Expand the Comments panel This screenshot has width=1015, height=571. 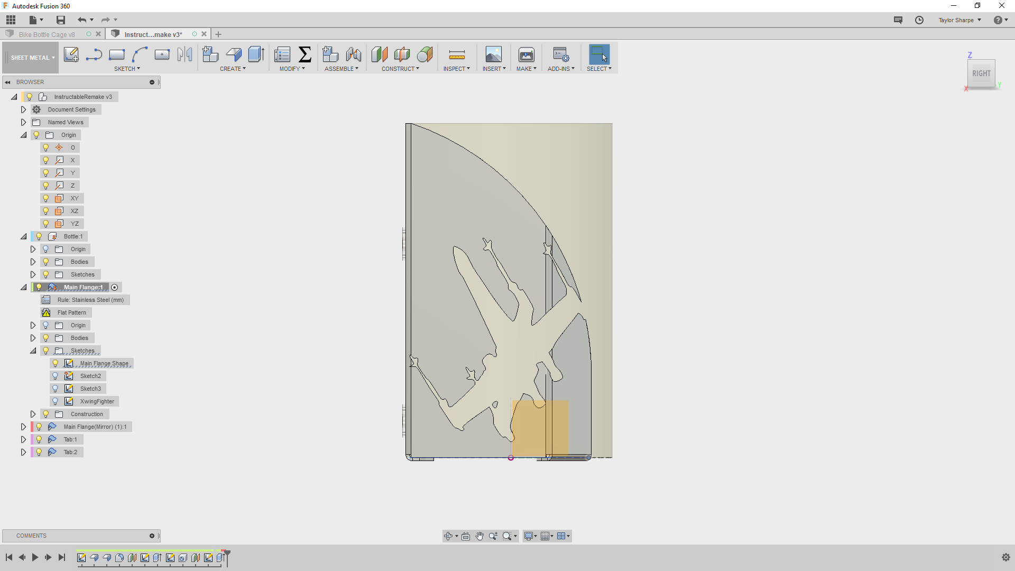coord(152,536)
